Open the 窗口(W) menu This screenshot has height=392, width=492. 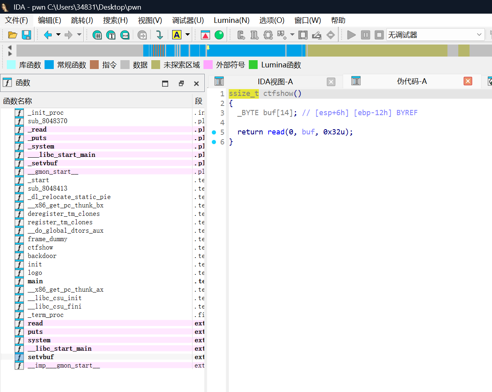(308, 20)
